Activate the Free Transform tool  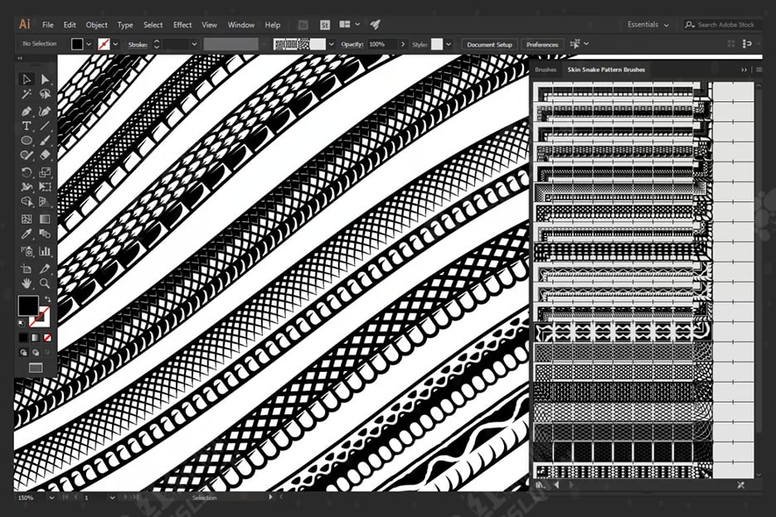click(45, 187)
